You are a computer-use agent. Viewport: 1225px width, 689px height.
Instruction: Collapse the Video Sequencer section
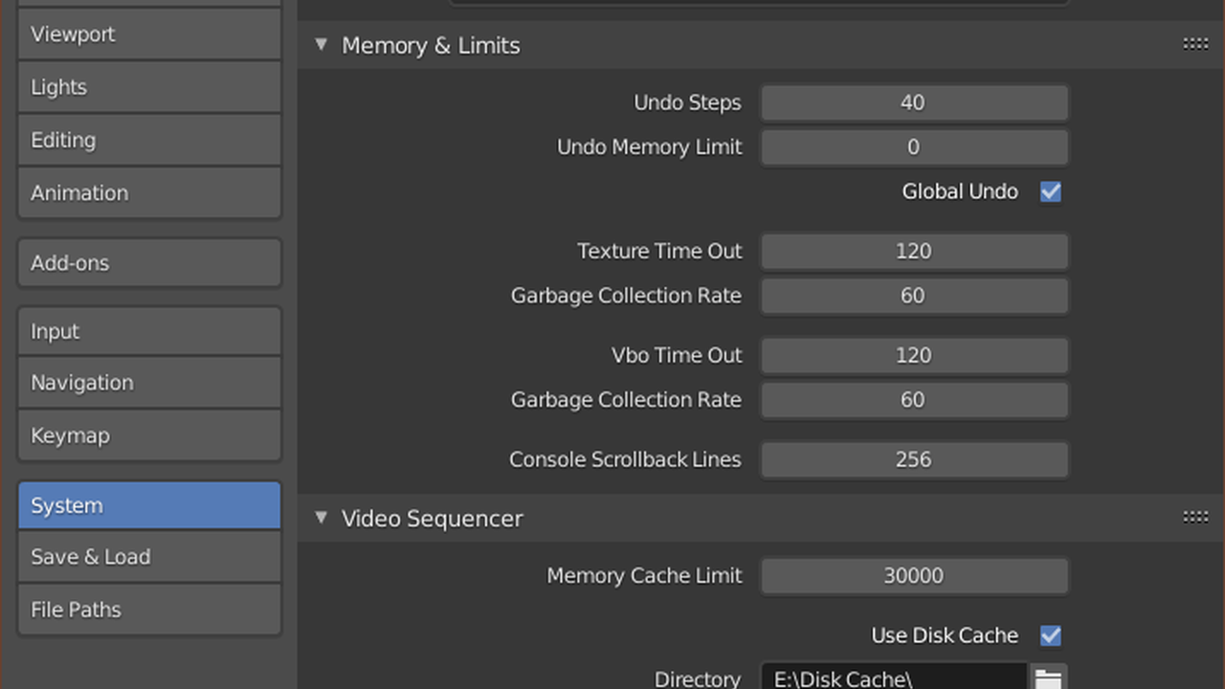point(321,517)
